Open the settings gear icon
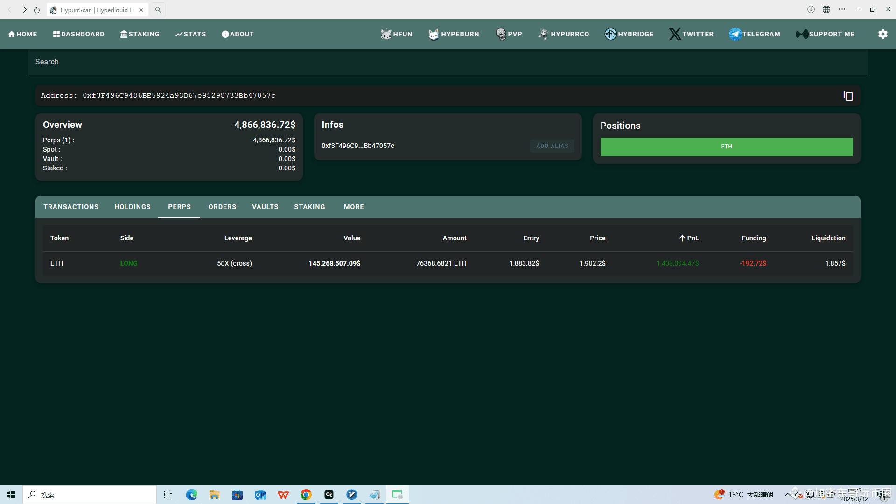This screenshot has height=504, width=896. pos(882,34)
